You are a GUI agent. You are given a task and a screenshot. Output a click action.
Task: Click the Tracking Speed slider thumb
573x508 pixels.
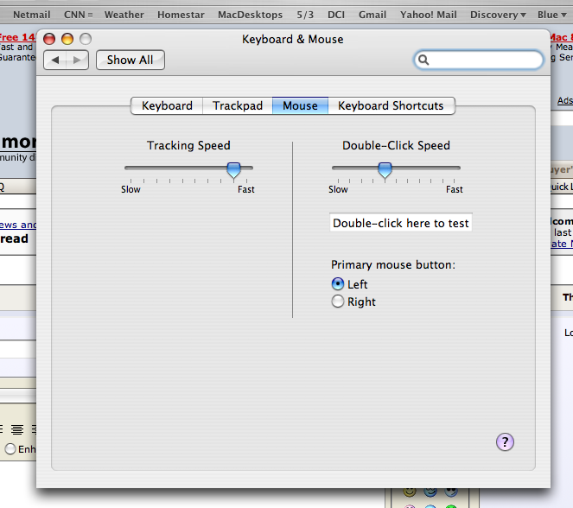[233, 170]
